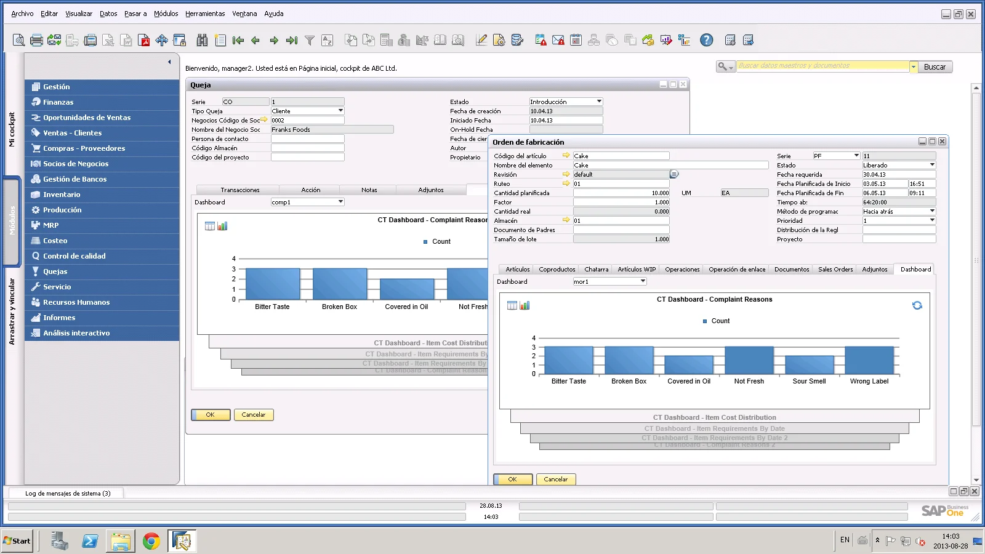
Task: Refresh the Orden de fabricación dashboard chart
Action: (x=917, y=305)
